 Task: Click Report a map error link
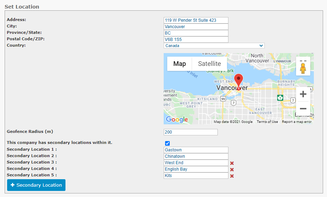[296, 122]
